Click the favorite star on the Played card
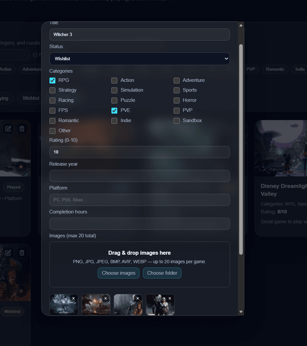The width and height of the screenshot is (307, 346). coord(21,167)
